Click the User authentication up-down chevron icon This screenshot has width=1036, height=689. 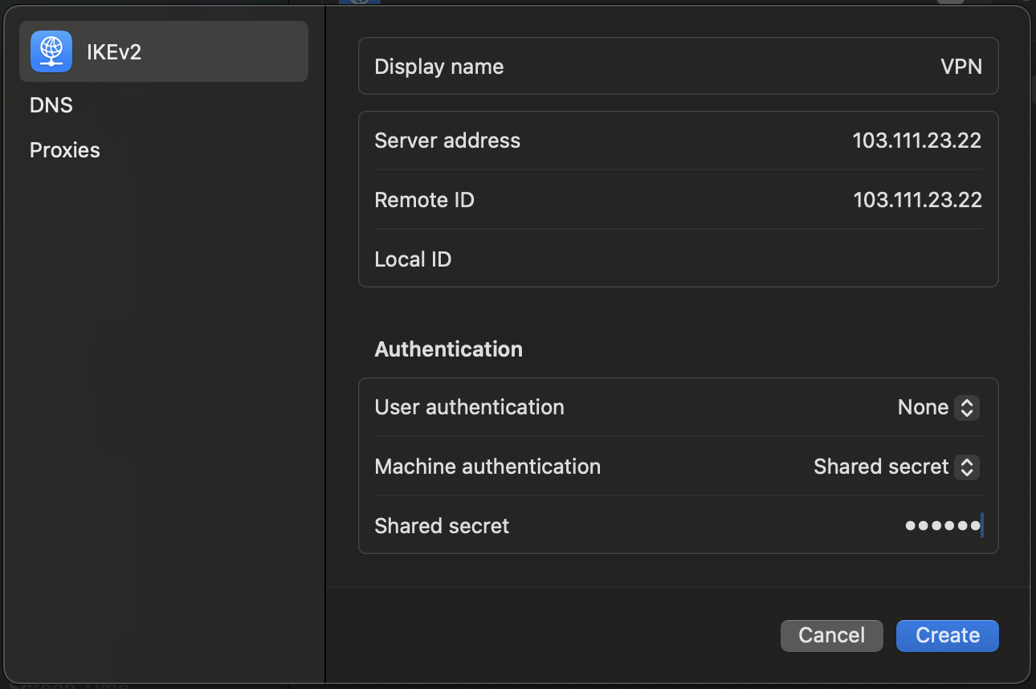(967, 407)
